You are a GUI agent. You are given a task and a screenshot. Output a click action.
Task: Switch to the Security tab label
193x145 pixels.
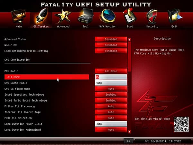pos(152,26)
